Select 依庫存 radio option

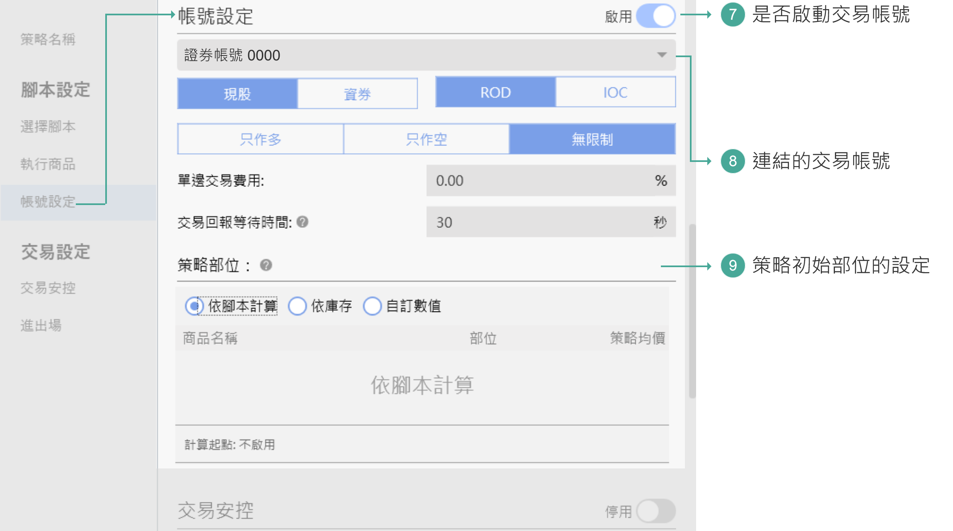pos(297,306)
